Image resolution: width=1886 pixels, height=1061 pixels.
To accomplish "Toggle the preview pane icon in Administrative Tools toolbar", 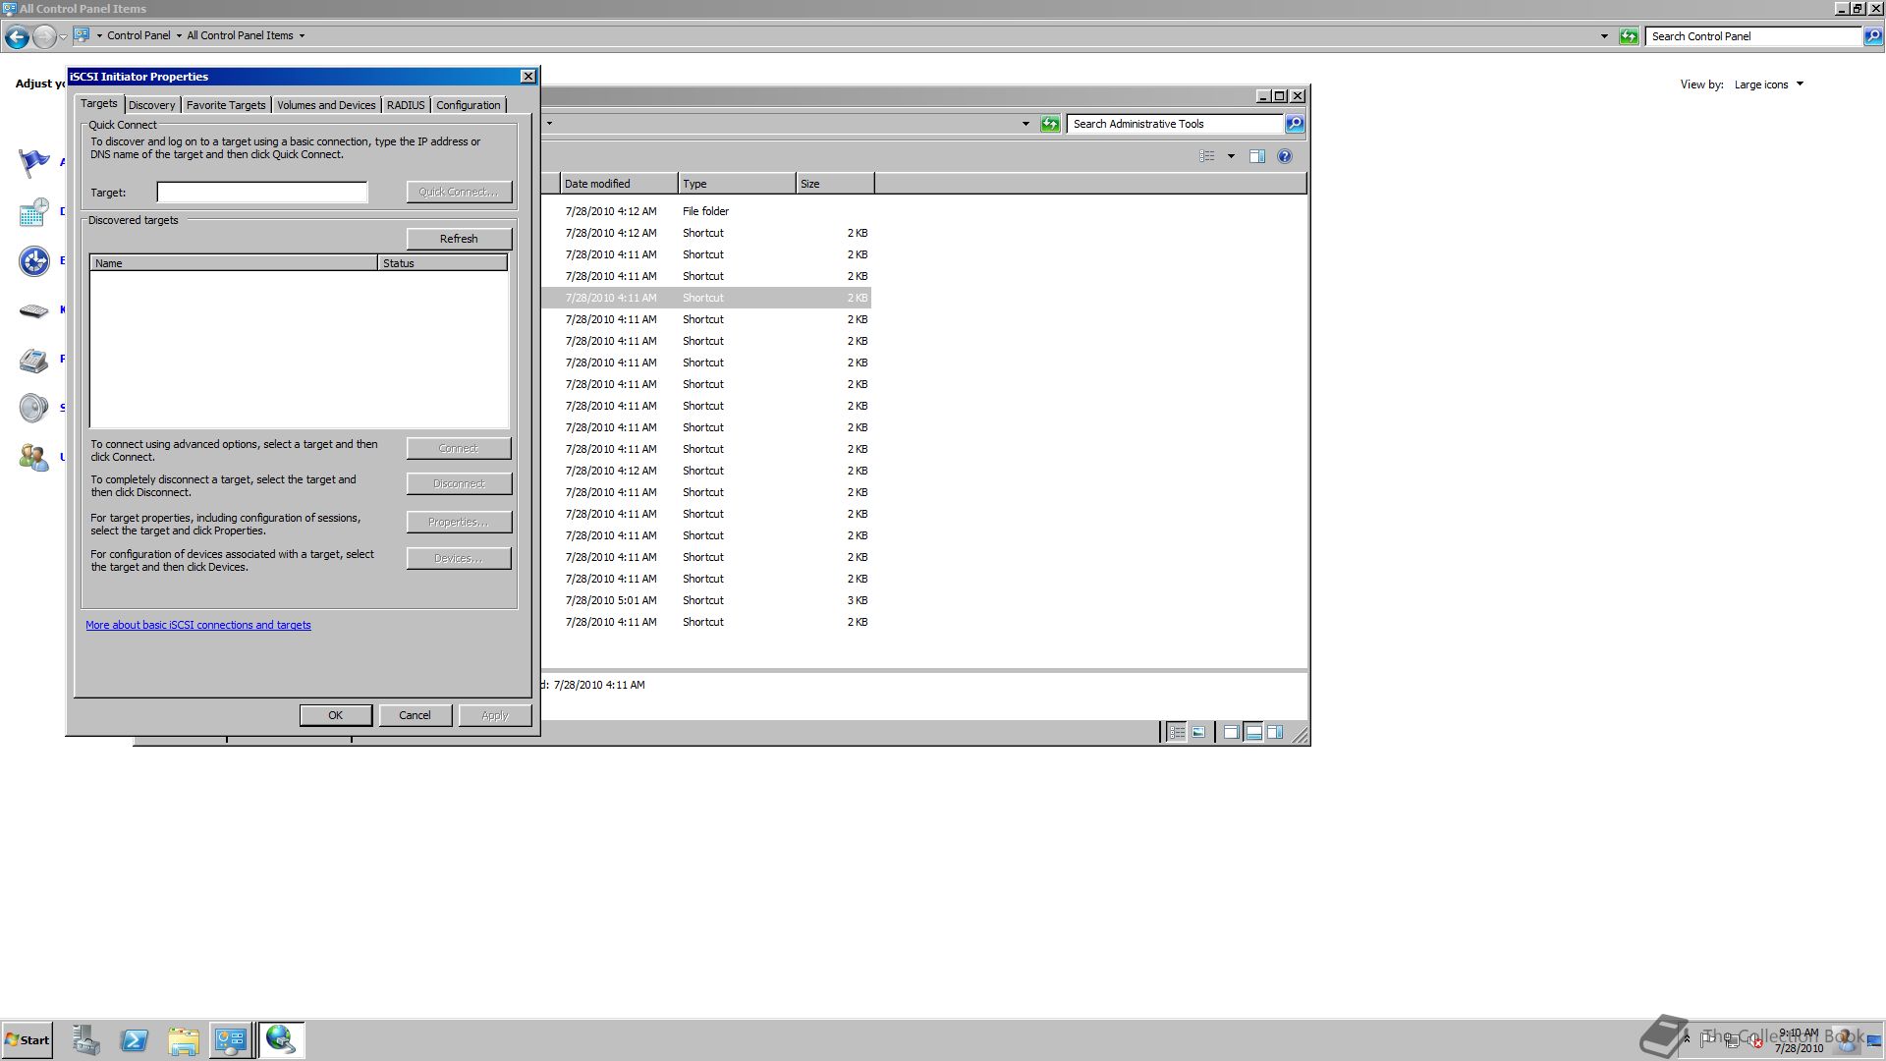I will pyautogui.click(x=1256, y=156).
